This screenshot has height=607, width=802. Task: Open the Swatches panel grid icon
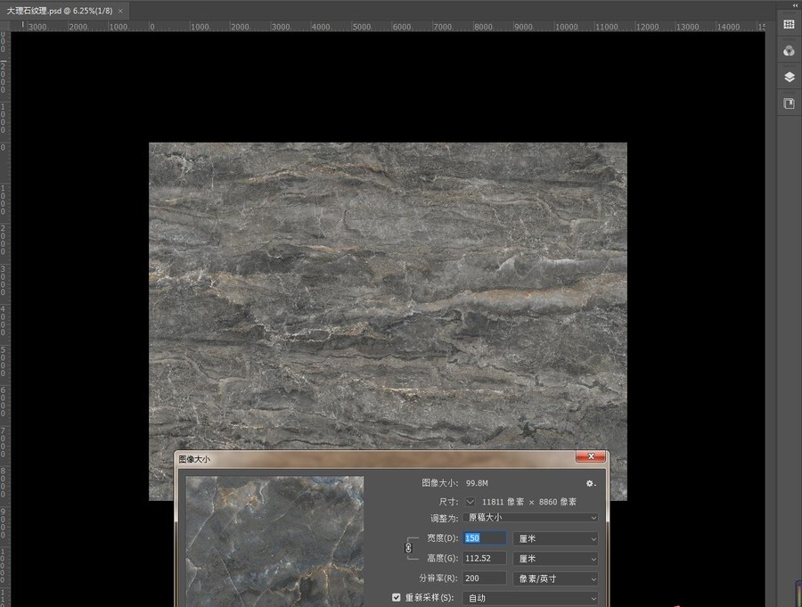pos(789,25)
